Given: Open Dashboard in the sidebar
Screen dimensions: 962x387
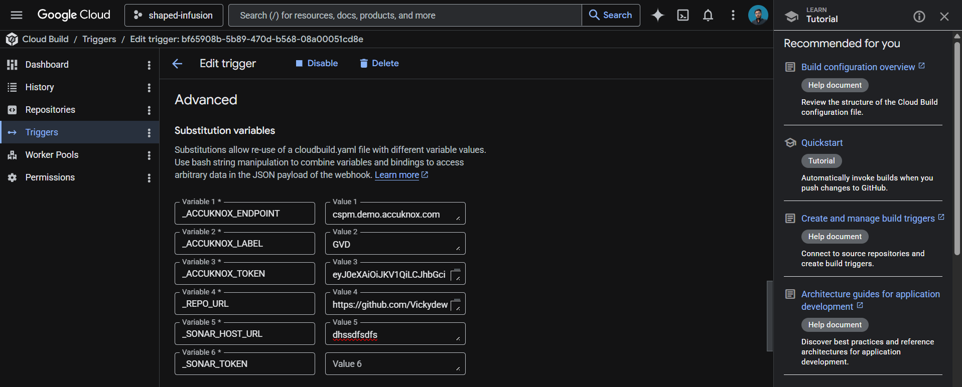Looking at the screenshot, I should tap(47, 65).
